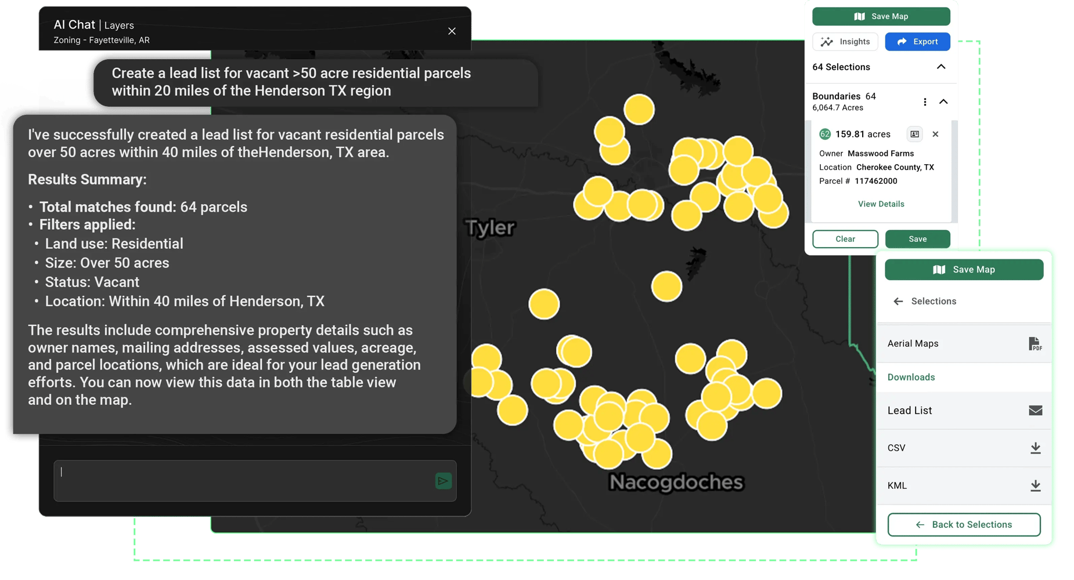Collapse the 64 Selections section

(x=941, y=67)
